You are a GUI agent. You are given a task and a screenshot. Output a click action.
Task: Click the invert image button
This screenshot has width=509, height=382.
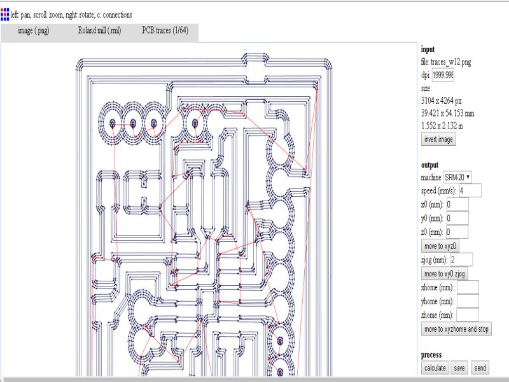pyautogui.click(x=438, y=139)
